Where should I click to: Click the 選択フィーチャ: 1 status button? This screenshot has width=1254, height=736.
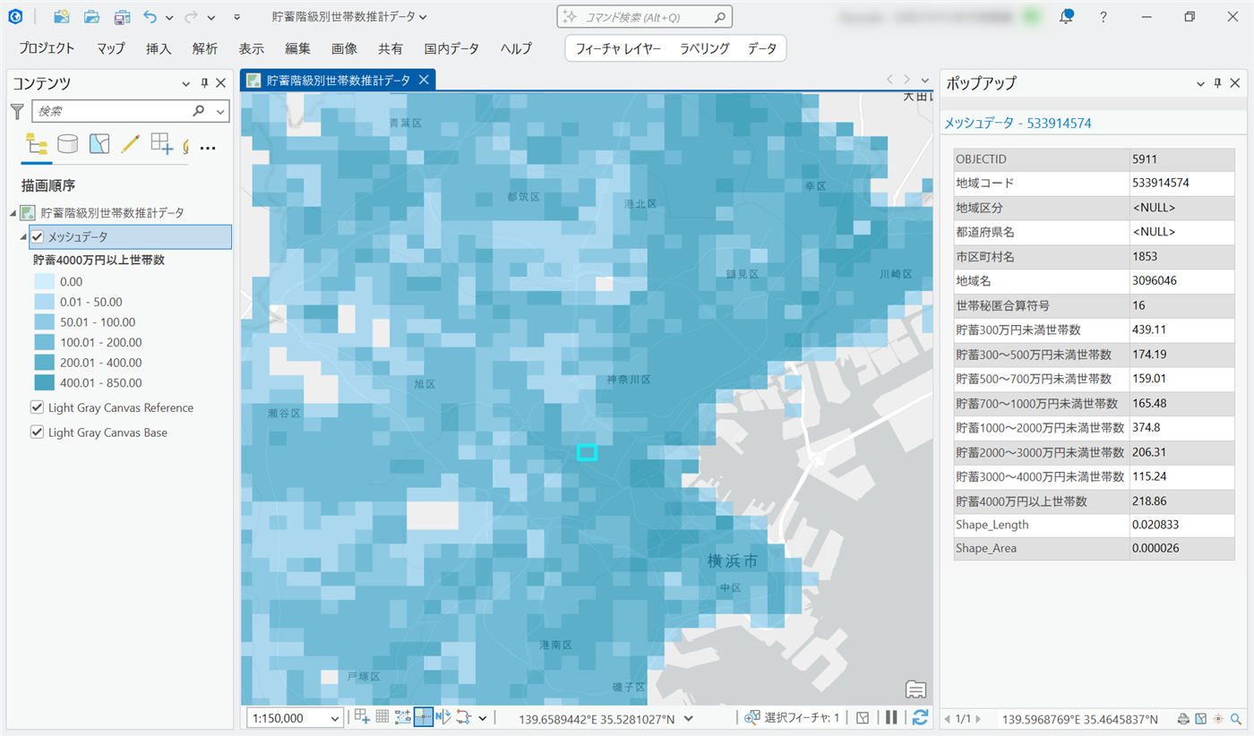coord(793,718)
